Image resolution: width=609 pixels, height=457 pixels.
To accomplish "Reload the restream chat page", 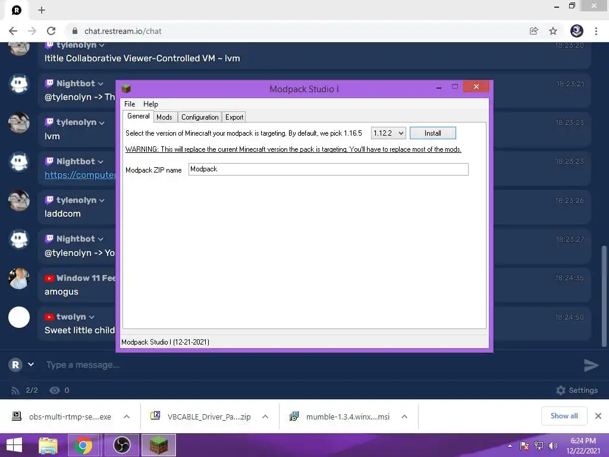I will click(x=51, y=31).
